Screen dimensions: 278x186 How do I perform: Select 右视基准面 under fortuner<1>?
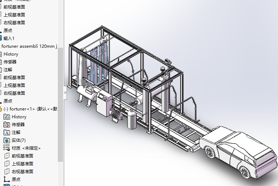point(22,171)
